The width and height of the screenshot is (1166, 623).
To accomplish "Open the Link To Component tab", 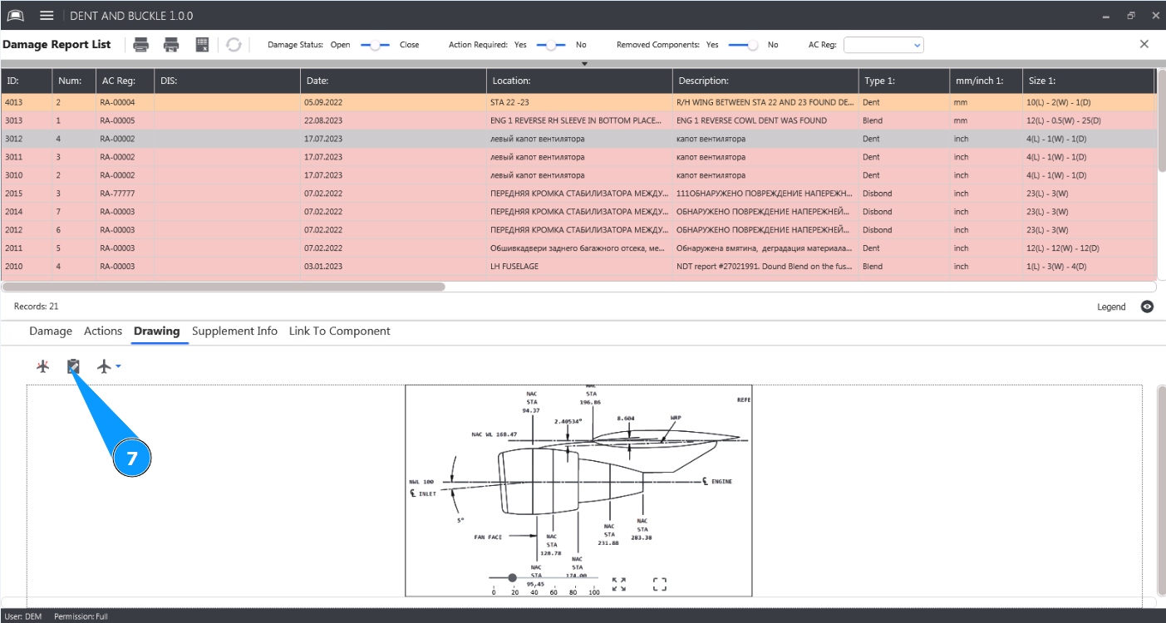I will tap(339, 331).
